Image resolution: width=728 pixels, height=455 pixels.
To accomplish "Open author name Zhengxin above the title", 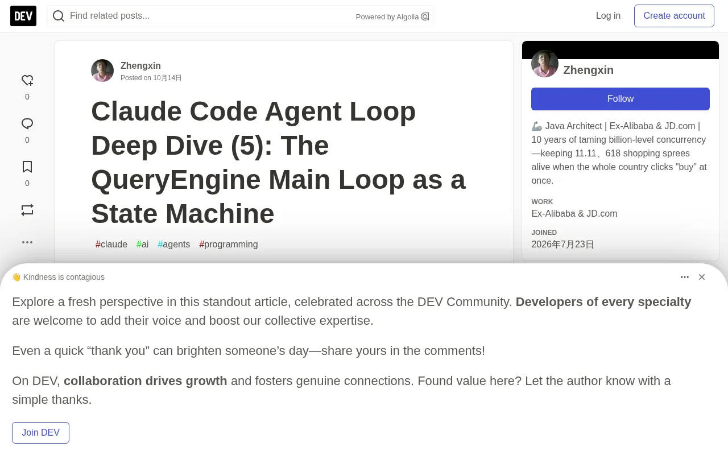I will (x=140, y=66).
